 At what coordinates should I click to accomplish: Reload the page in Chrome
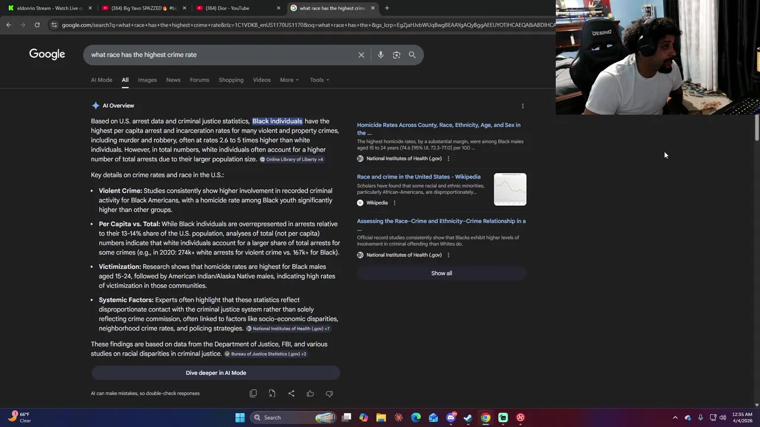37,25
